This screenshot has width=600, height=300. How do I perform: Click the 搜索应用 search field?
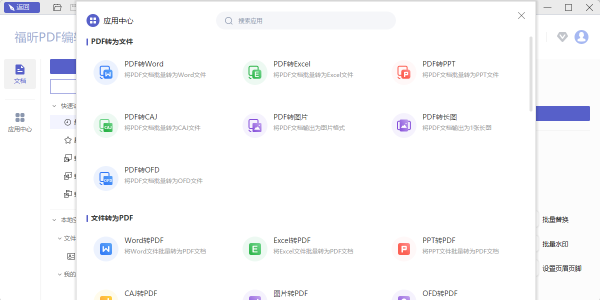coord(305,20)
